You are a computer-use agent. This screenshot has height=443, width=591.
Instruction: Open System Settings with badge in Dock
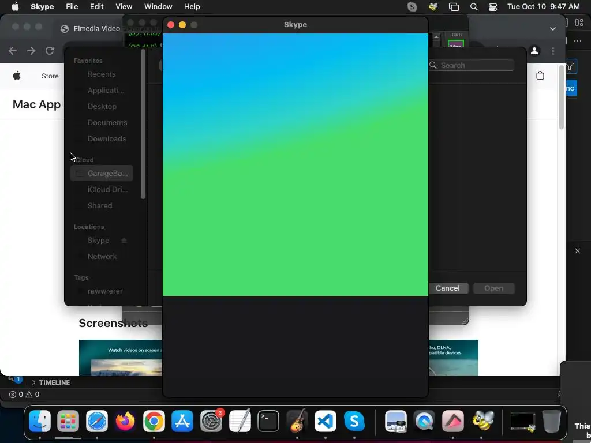(211, 421)
